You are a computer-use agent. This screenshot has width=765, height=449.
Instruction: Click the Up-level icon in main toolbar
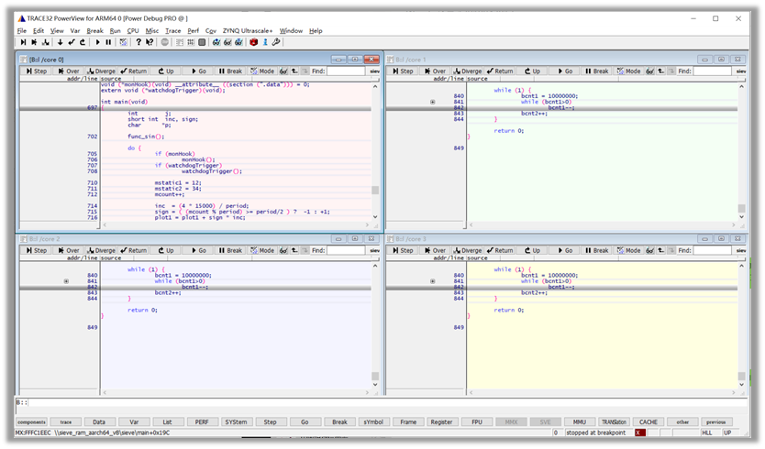pos(83,42)
